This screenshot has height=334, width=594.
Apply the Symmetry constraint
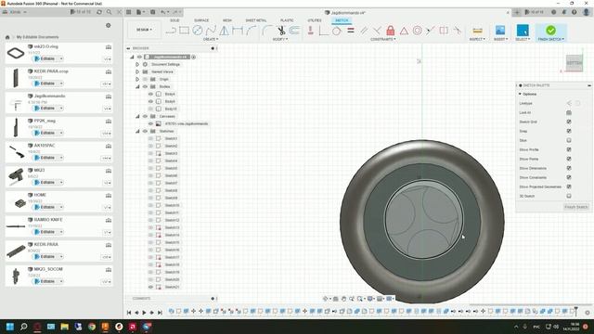[x=444, y=31]
